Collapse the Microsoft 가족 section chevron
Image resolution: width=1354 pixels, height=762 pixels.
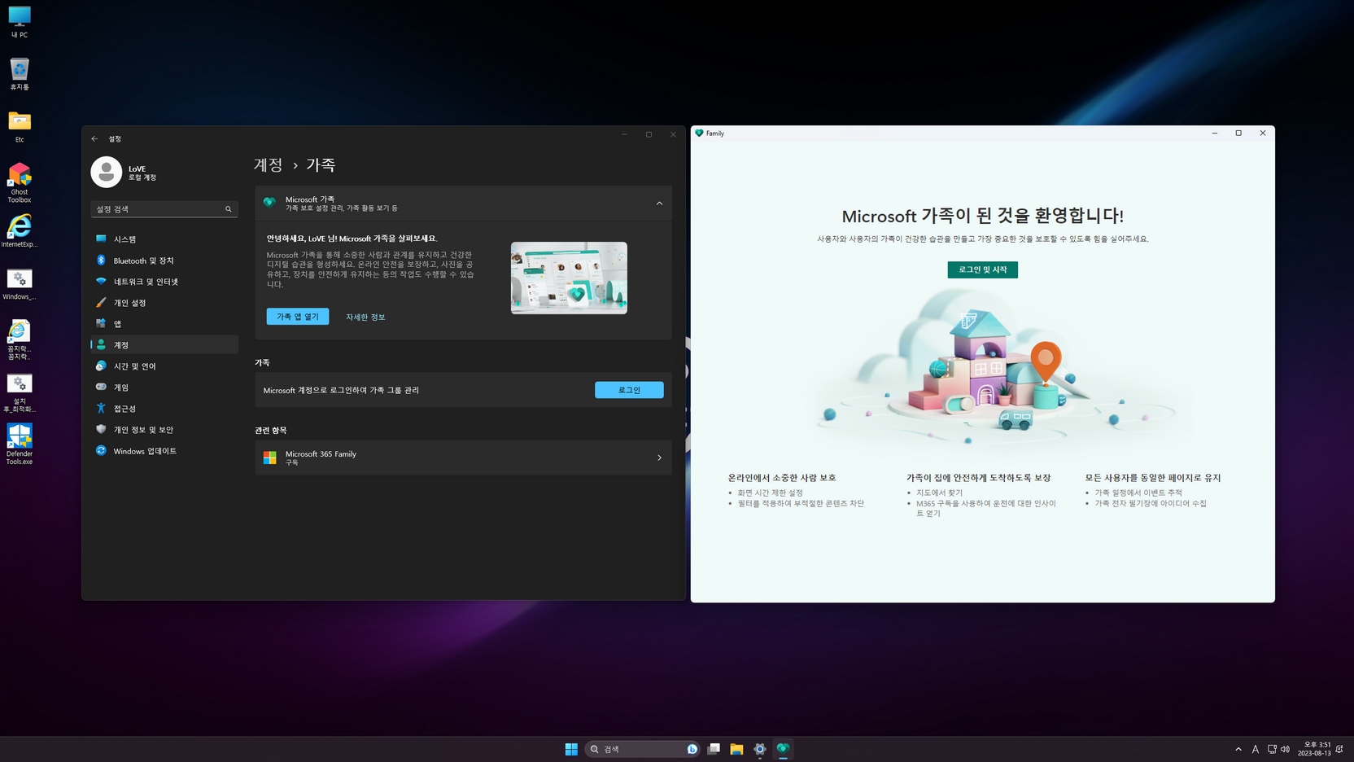point(659,204)
